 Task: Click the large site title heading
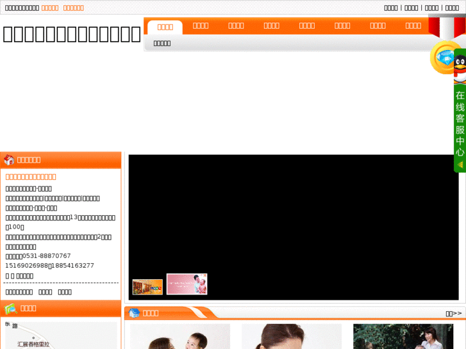click(71, 34)
